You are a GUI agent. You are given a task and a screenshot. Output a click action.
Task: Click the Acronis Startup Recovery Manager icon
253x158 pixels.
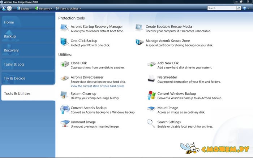tap(65, 28)
